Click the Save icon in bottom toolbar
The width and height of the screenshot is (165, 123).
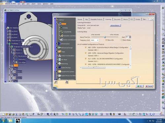[x=10, y=114]
